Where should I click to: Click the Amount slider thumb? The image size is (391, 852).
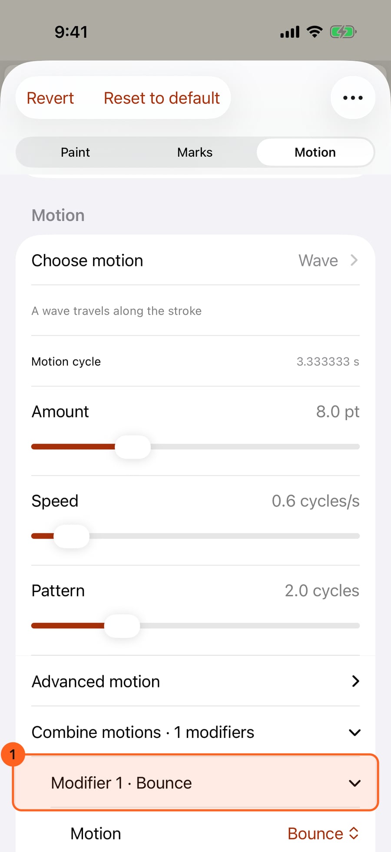(133, 447)
